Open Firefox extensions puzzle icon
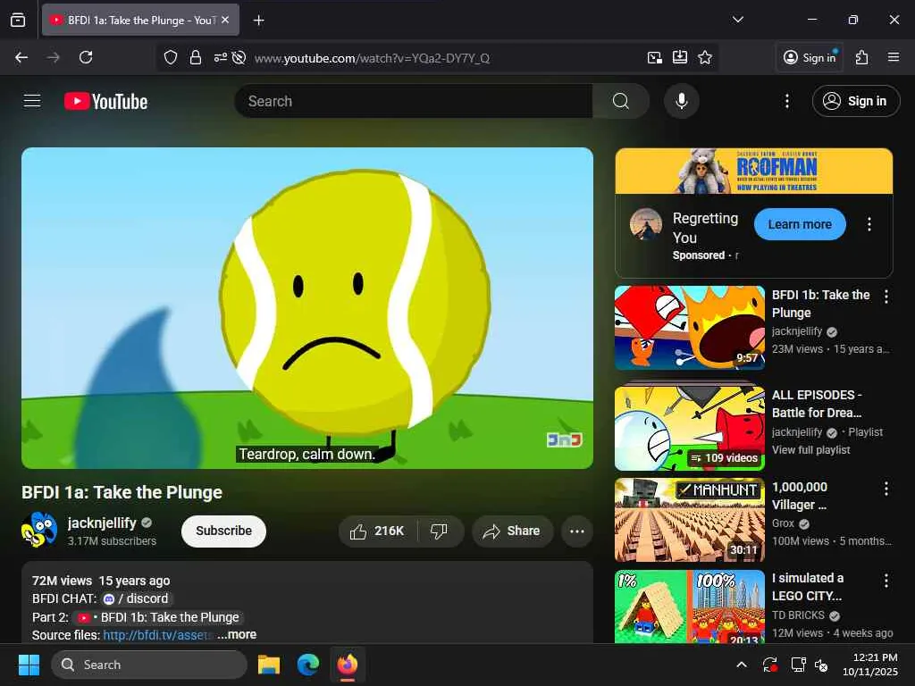The image size is (915, 686). 862,57
